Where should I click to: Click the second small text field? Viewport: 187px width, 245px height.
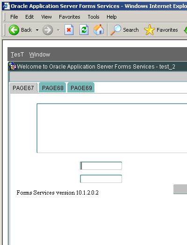[101, 179]
